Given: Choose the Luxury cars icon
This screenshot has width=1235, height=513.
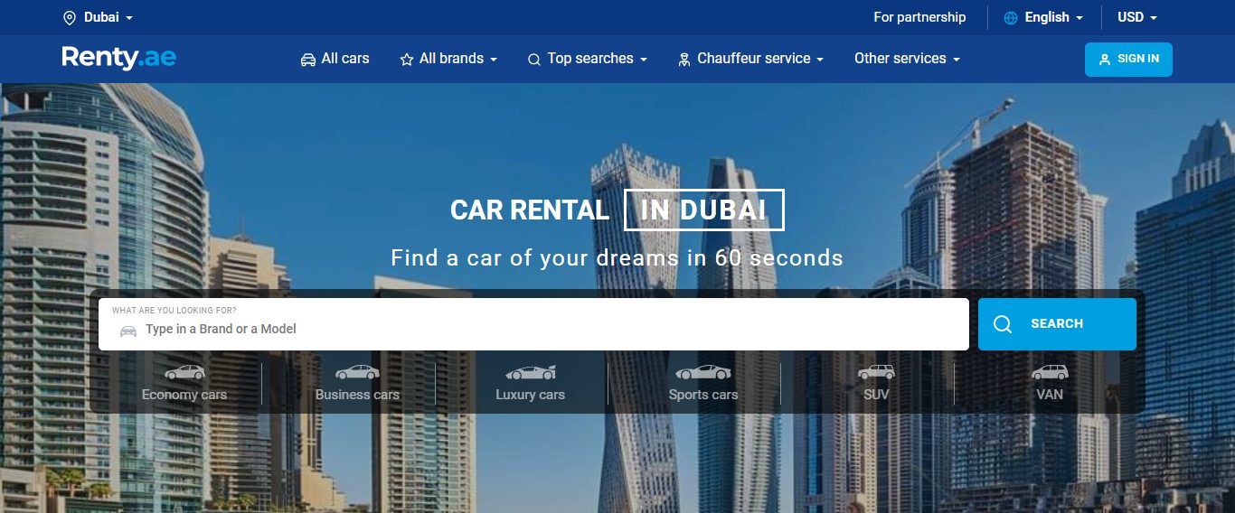Looking at the screenshot, I should tap(531, 372).
